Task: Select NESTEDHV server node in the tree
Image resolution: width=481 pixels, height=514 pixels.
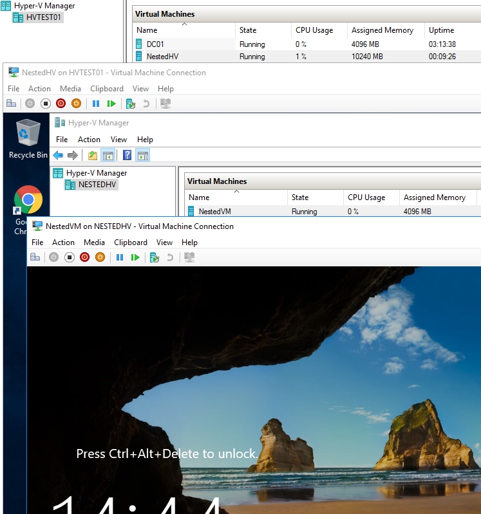Action: click(98, 185)
